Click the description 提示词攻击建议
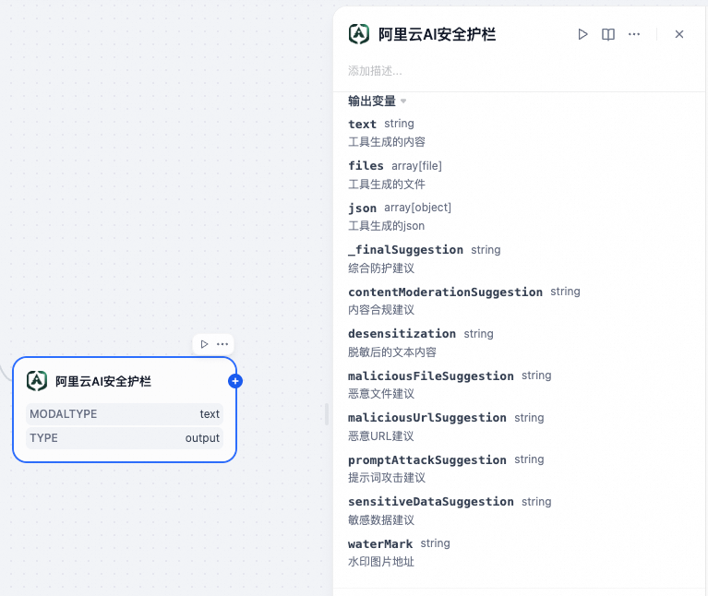Viewport: 708px width, 596px height. (x=387, y=478)
